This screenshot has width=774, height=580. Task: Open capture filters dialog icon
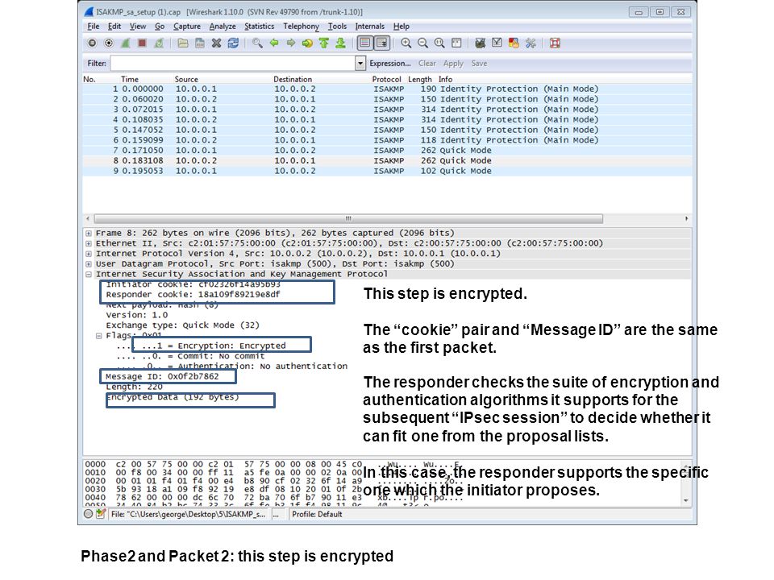(480, 43)
